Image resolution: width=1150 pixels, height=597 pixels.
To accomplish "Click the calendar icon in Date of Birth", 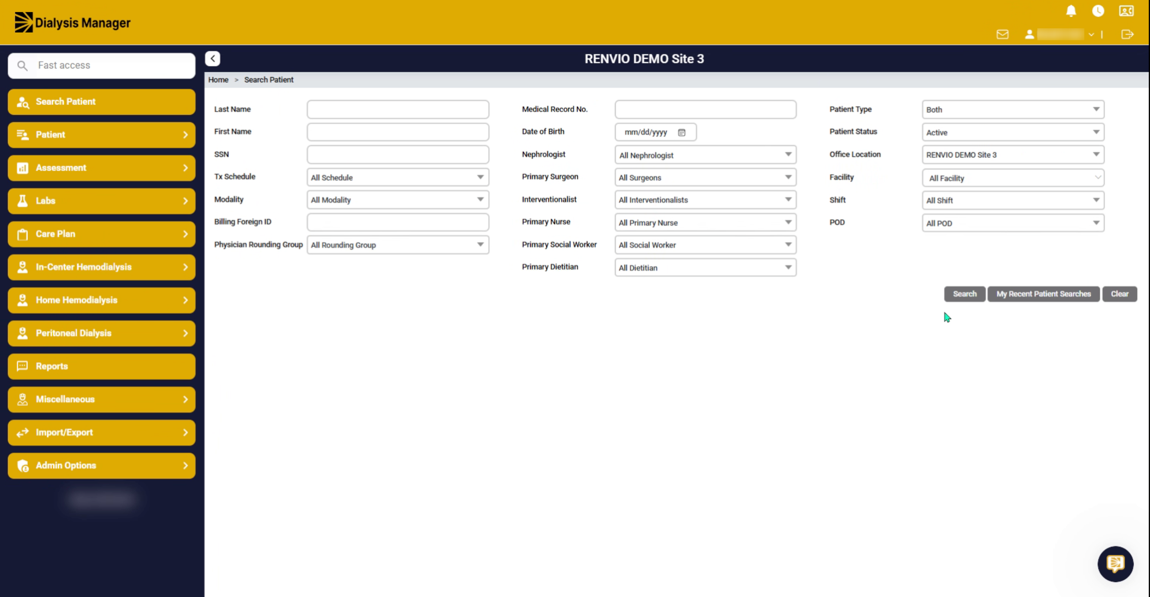I will click(681, 132).
